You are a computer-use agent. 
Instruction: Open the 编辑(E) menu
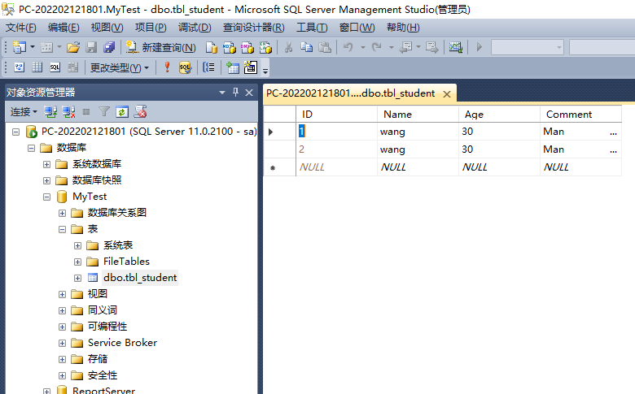pos(63,28)
